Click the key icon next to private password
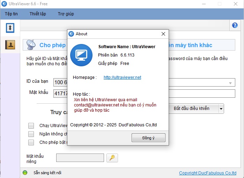This screenshot has width=244, height=178. 112,158
